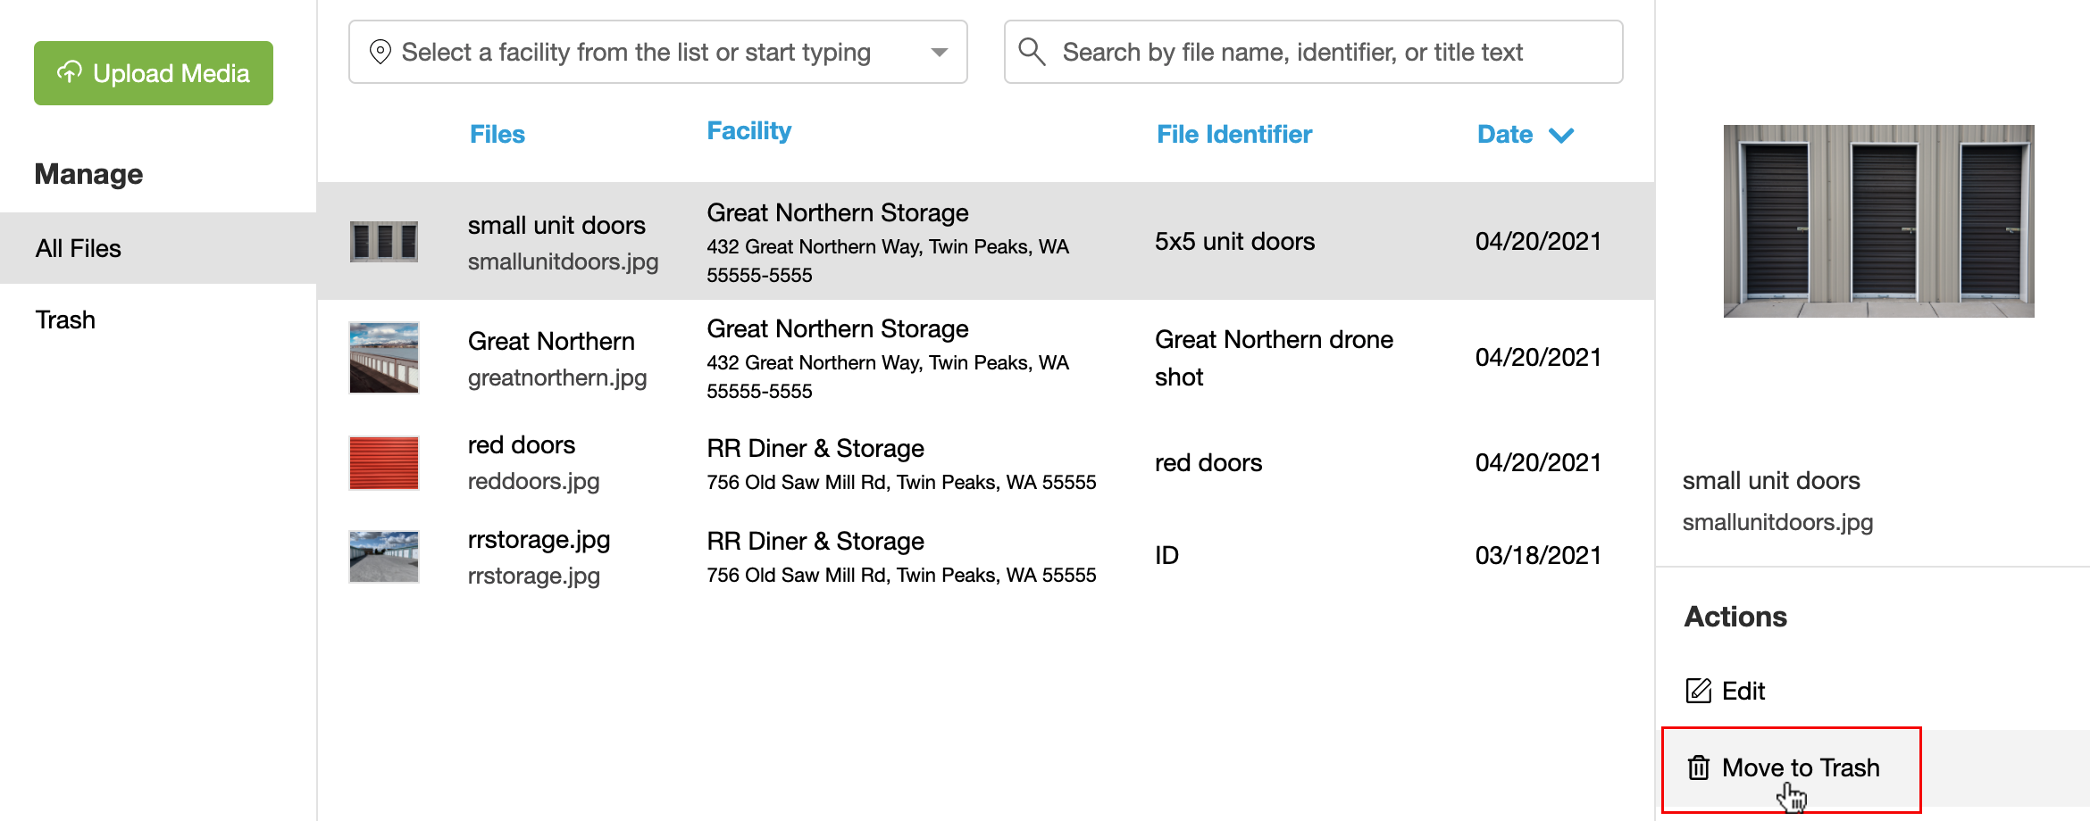
Task: Sort the list by Facility column
Action: click(x=748, y=131)
